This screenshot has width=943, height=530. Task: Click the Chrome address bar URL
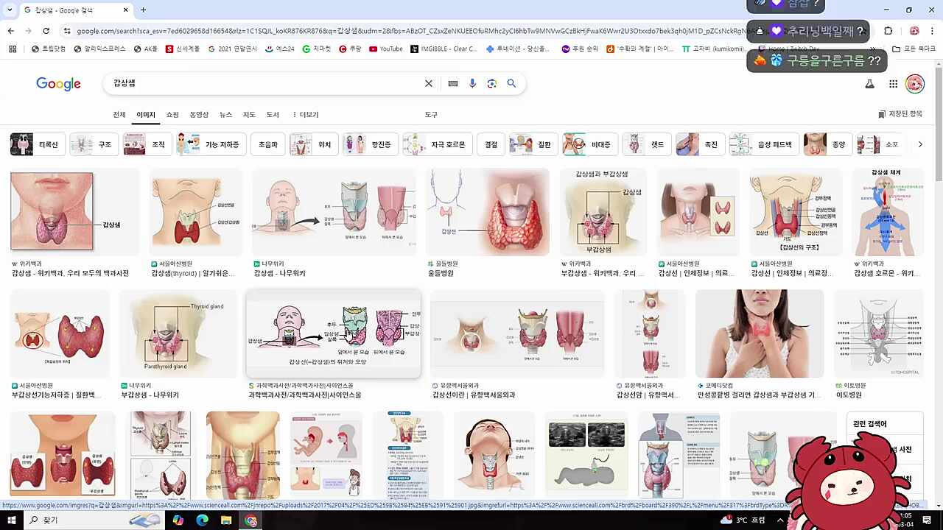click(413, 31)
